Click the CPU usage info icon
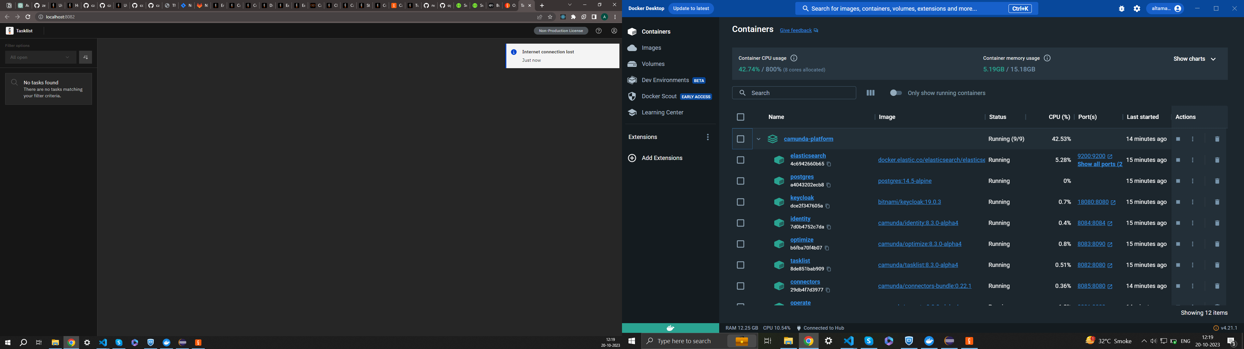This screenshot has width=1244, height=349. pos(794,58)
